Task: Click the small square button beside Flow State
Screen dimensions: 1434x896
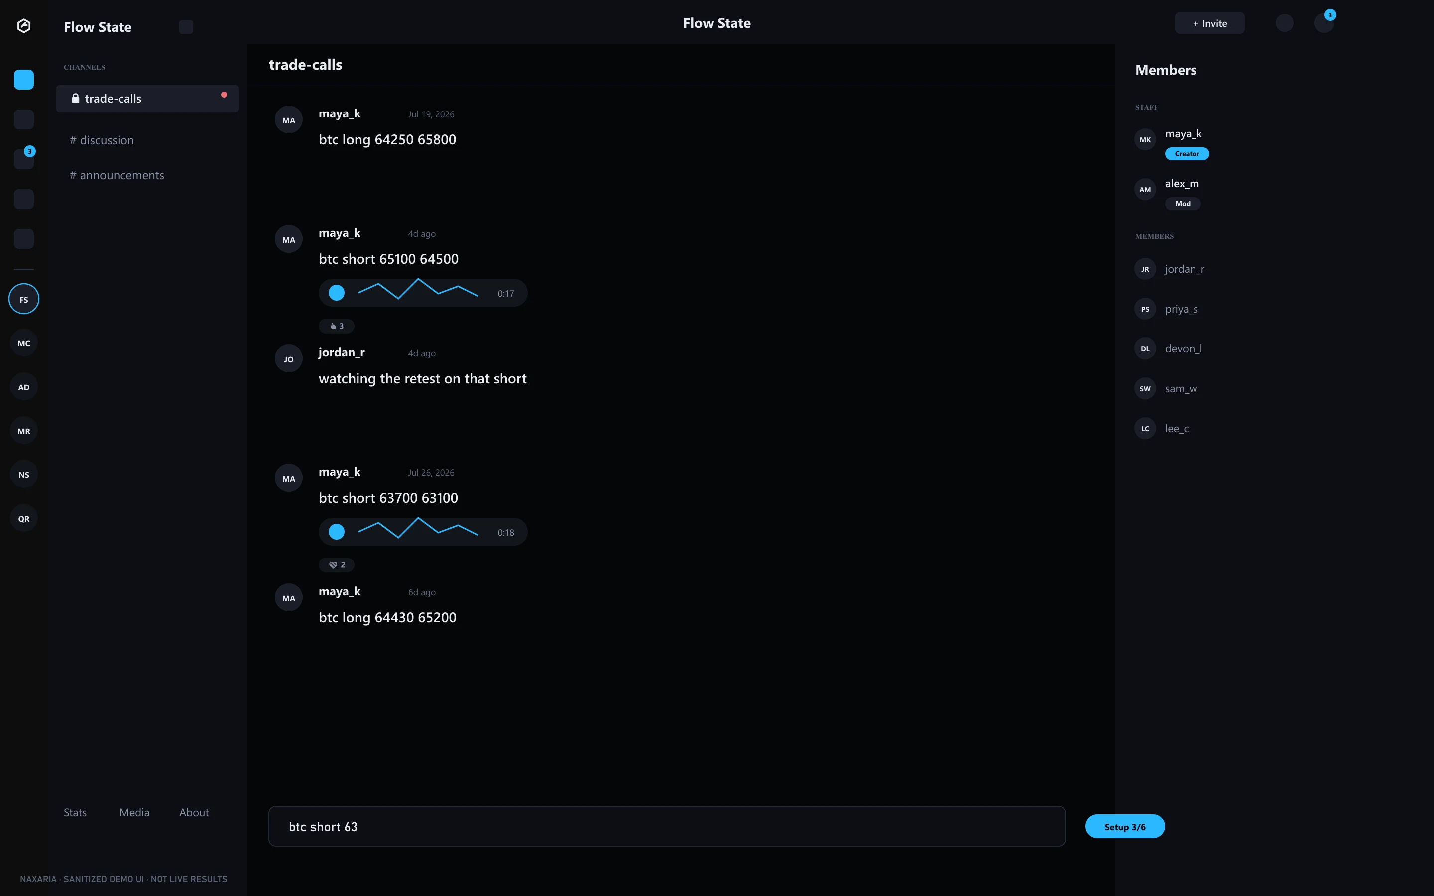Action: coord(186,27)
